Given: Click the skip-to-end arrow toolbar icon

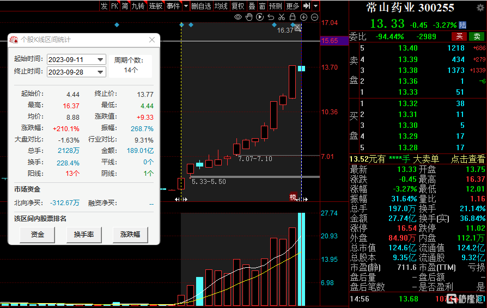Looking at the screenshot, I should 307,6.
